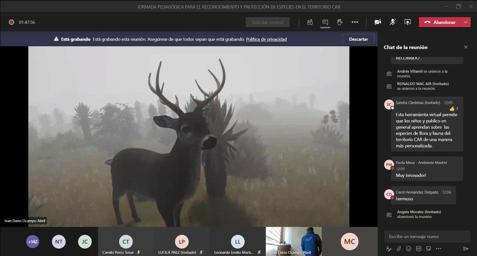Viewport: 477px width, 256px height.
Task: Select the LUCILA PAEZ participant tile
Action: pos(181,241)
